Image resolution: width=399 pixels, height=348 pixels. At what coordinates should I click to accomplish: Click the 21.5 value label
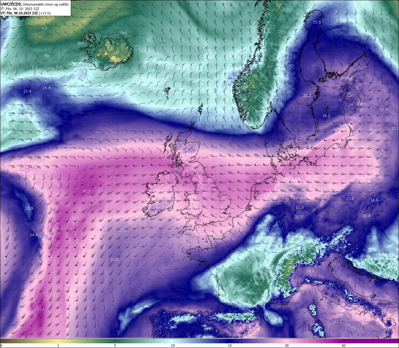pyautogui.click(x=338, y=321)
